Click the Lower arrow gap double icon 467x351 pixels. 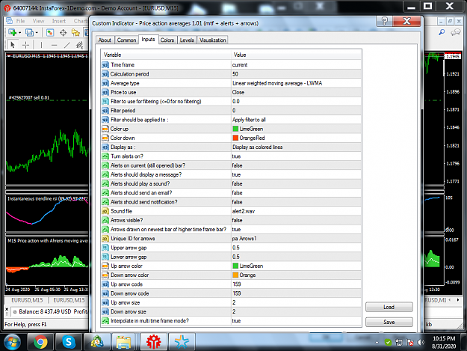[105, 257]
